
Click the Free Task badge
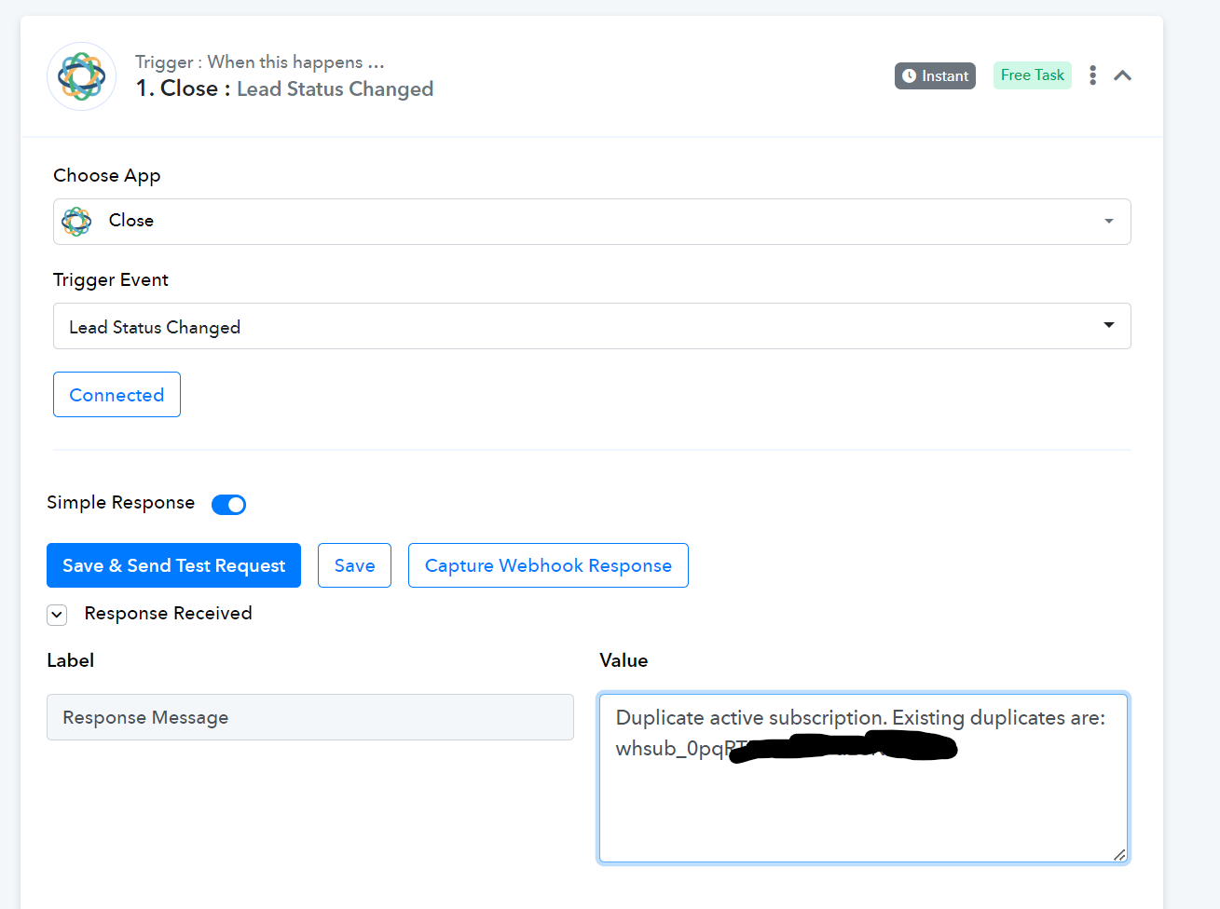click(x=1032, y=75)
